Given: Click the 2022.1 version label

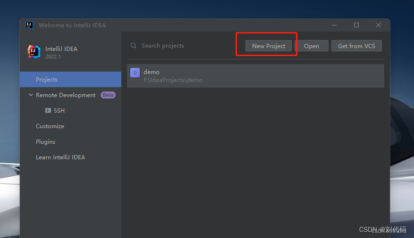Looking at the screenshot, I should point(53,57).
